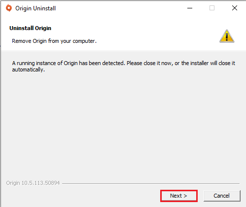246x207 pixels.
Task: Click the white header panel background
Action: click(x=148, y=35)
